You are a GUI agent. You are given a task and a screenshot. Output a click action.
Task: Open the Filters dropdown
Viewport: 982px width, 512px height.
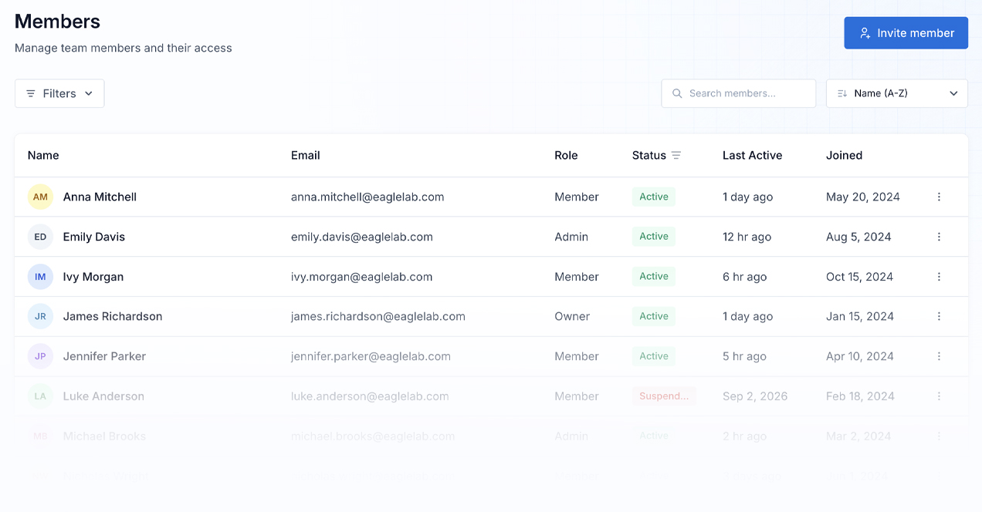pyautogui.click(x=59, y=93)
